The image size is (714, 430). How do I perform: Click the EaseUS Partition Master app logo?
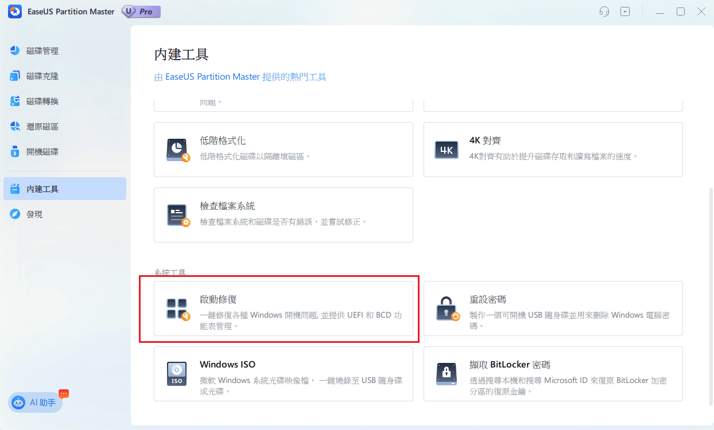click(15, 11)
